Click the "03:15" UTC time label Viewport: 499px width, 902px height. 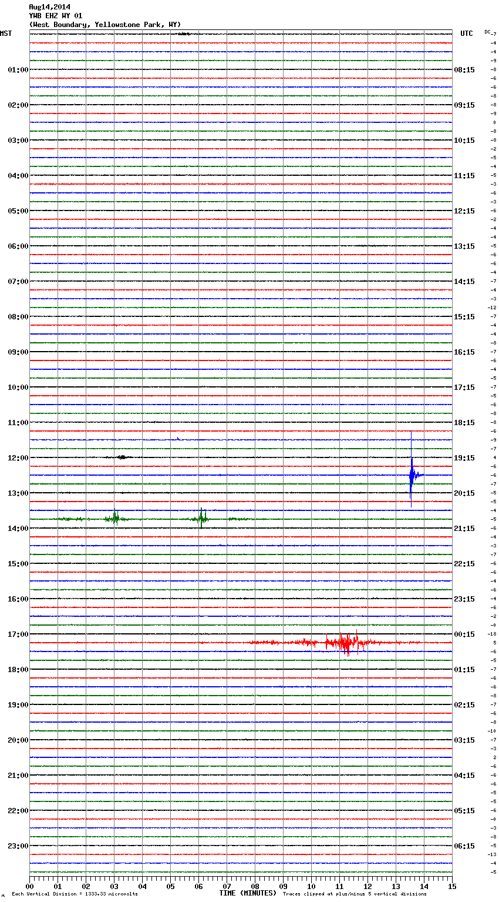pyautogui.click(x=464, y=740)
